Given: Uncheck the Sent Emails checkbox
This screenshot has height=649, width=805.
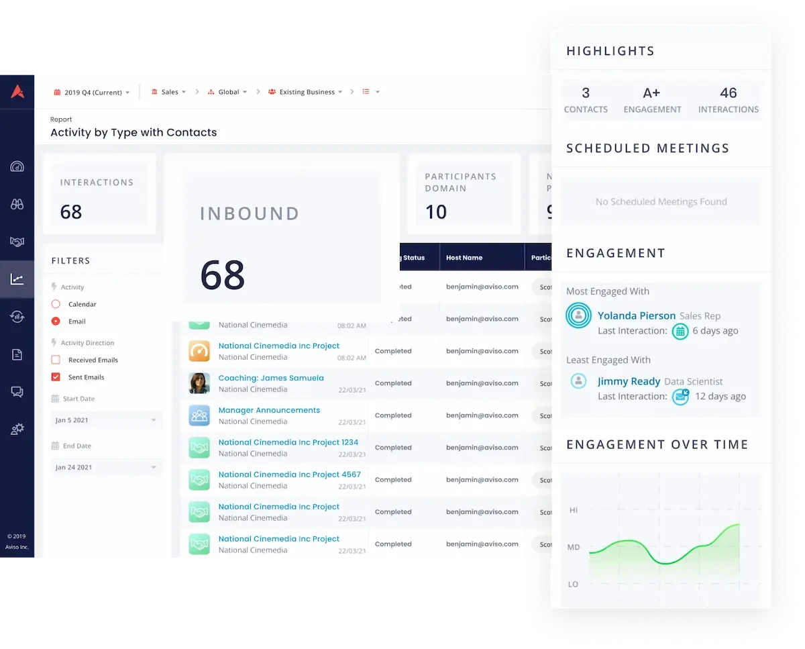Looking at the screenshot, I should tap(56, 377).
